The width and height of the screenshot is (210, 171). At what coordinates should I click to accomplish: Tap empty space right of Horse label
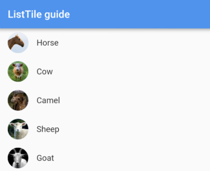point(134,43)
